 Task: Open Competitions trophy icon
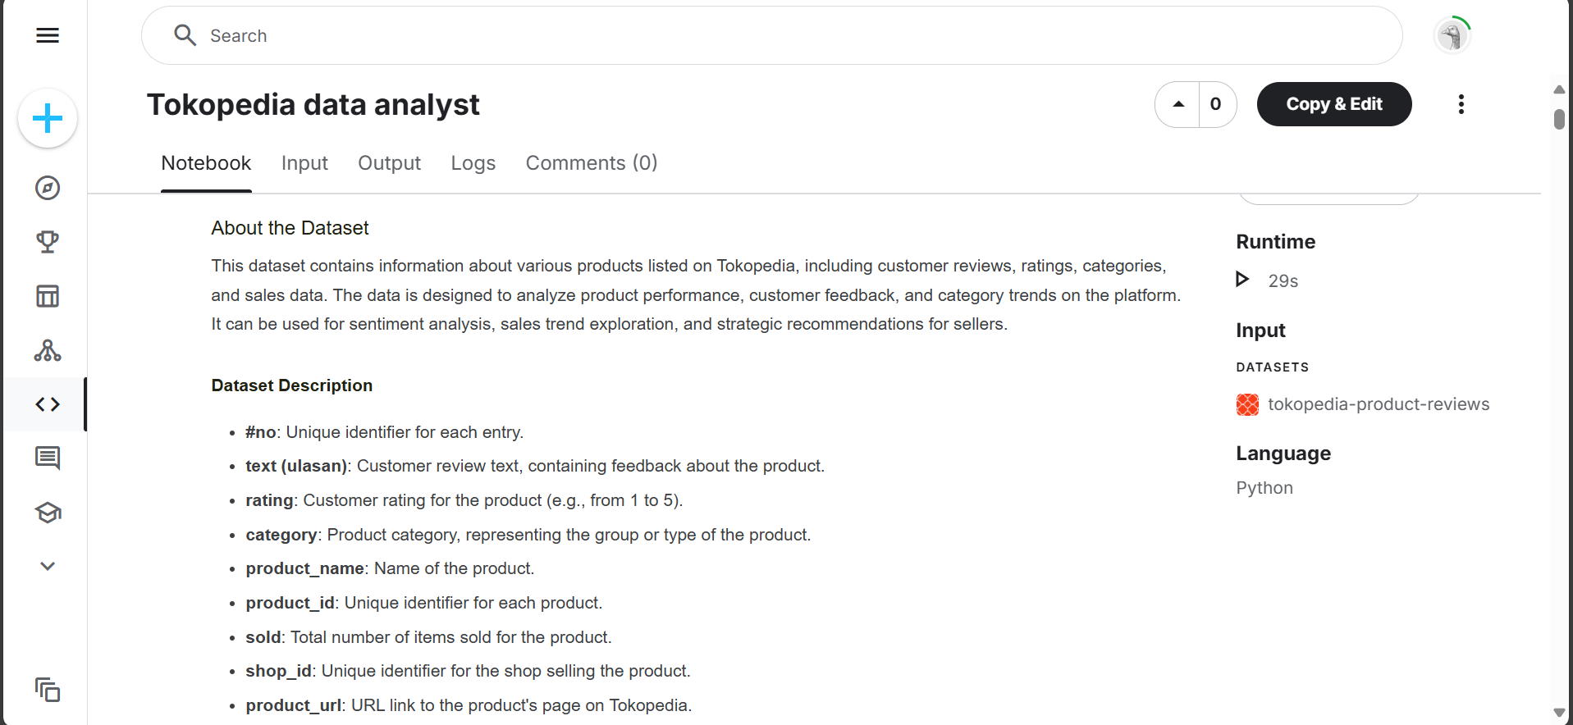coord(48,242)
